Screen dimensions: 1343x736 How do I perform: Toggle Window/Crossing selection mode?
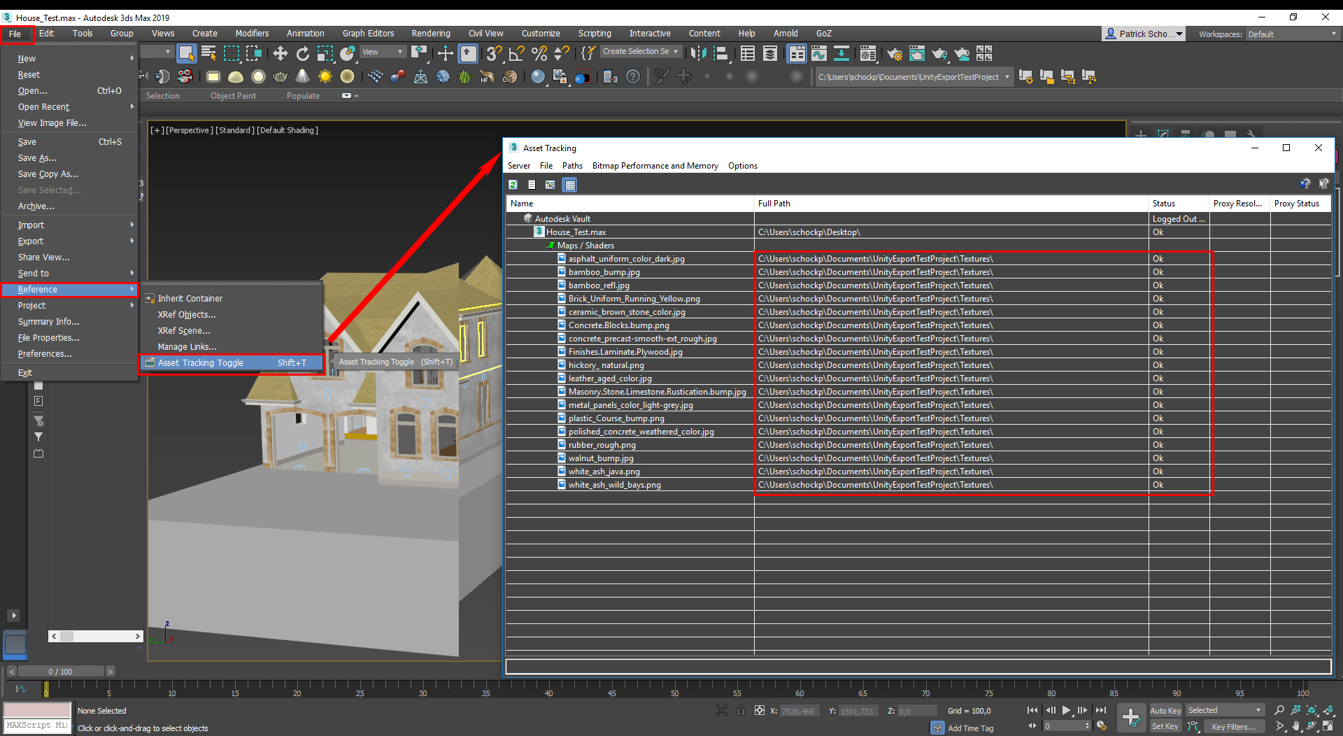pyautogui.click(x=253, y=53)
